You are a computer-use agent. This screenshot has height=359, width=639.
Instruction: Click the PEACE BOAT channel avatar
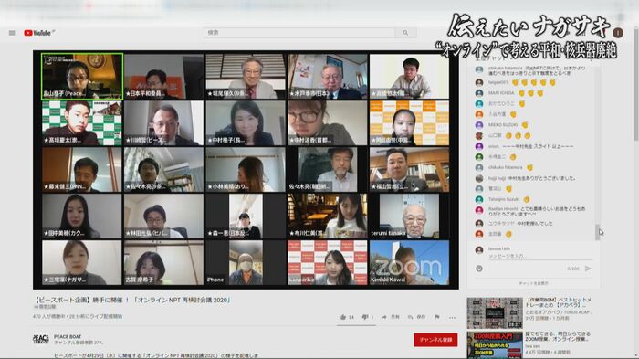pos(41,339)
